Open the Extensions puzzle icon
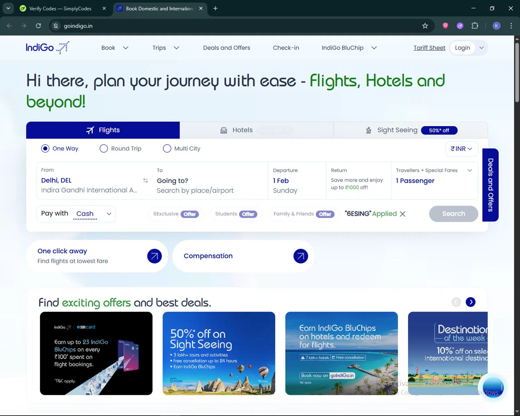The width and height of the screenshot is (520, 416). 475,26
